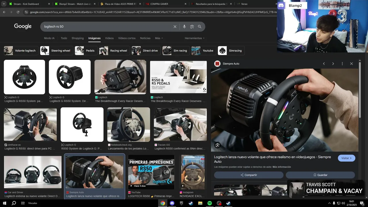Show hidden system tray icons
This screenshot has height=207, width=368.
(x=329, y=203)
